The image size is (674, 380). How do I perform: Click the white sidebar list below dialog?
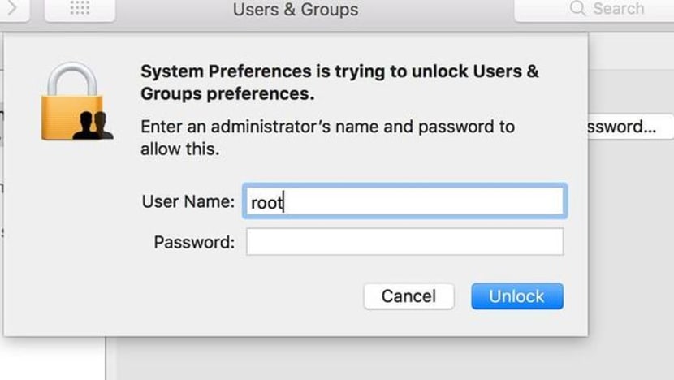(x=53, y=358)
